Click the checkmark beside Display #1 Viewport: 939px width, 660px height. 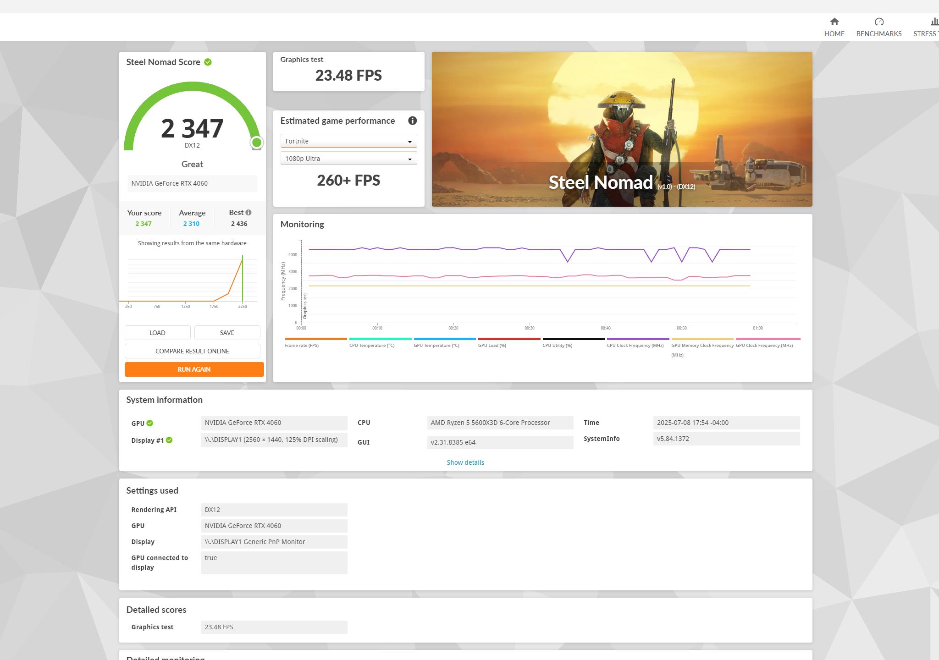pyautogui.click(x=169, y=440)
